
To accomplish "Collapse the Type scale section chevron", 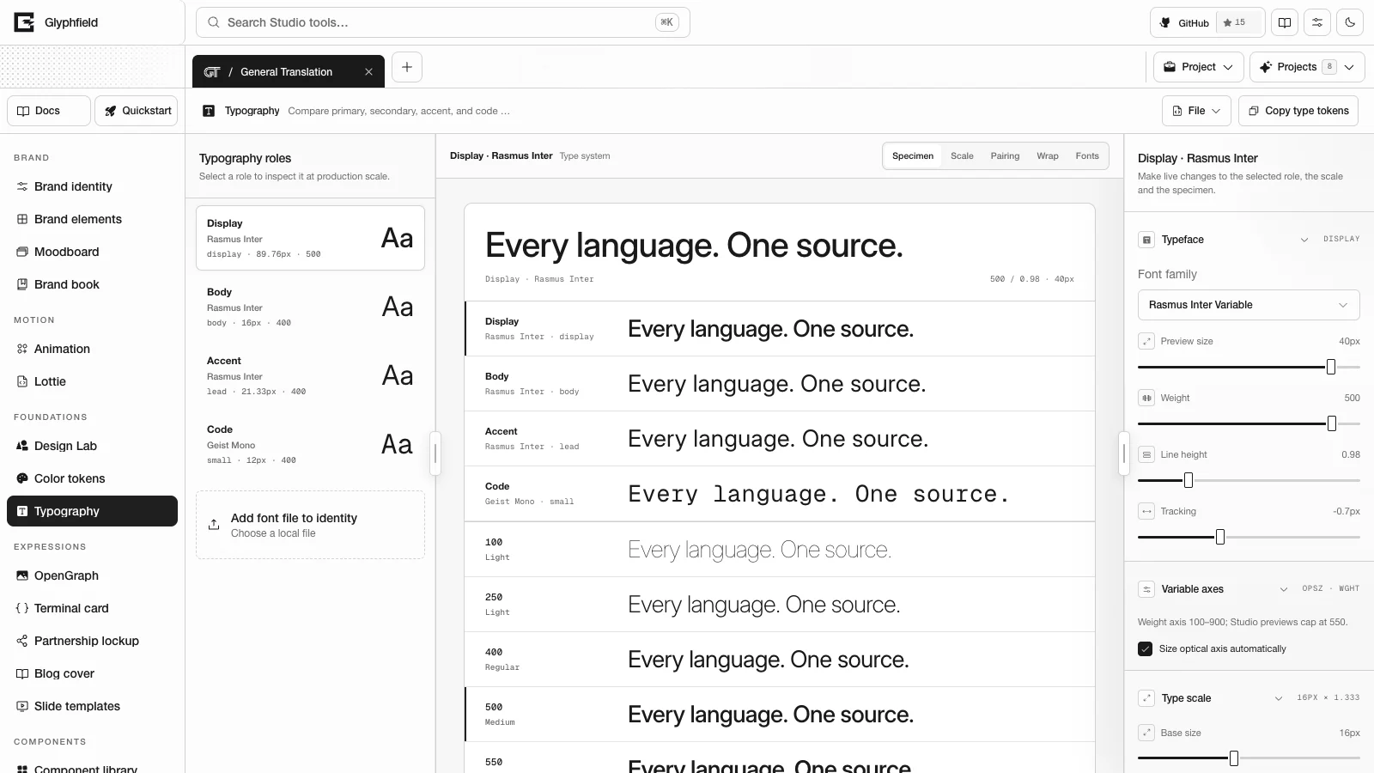I will tap(1279, 698).
